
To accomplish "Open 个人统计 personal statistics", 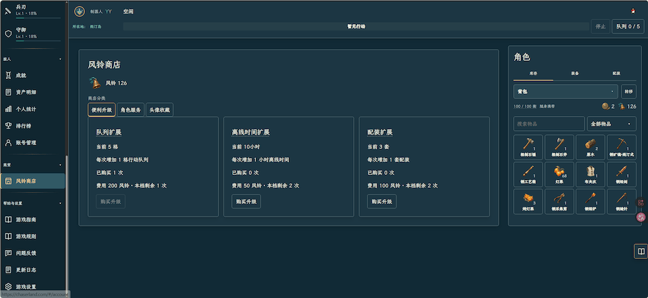I will click(x=32, y=109).
